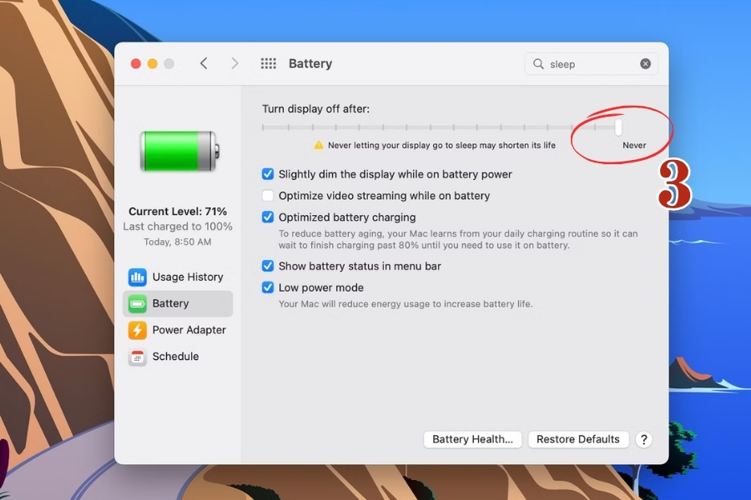Toggle Show battery status in menu bar
Screen dimensions: 751x500
268,266
